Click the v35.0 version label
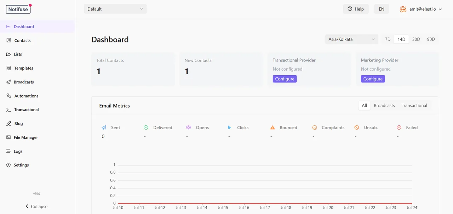This screenshot has height=214, width=453. tap(37, 194)
